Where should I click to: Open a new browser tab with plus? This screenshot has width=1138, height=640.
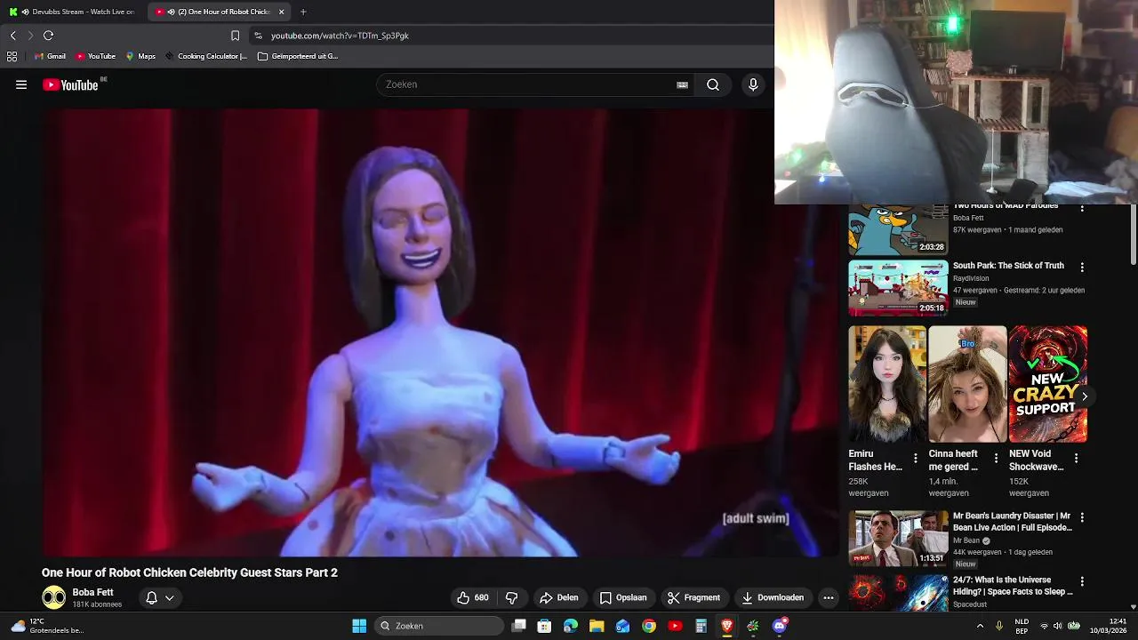tap(303, 12)
